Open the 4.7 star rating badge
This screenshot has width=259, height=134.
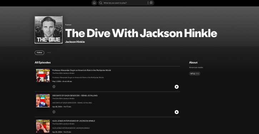tap(195, 74)
